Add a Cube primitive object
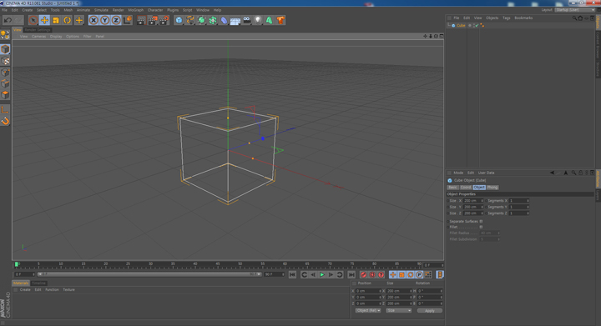This screenshot has height=326, width=601. [179, 20]
